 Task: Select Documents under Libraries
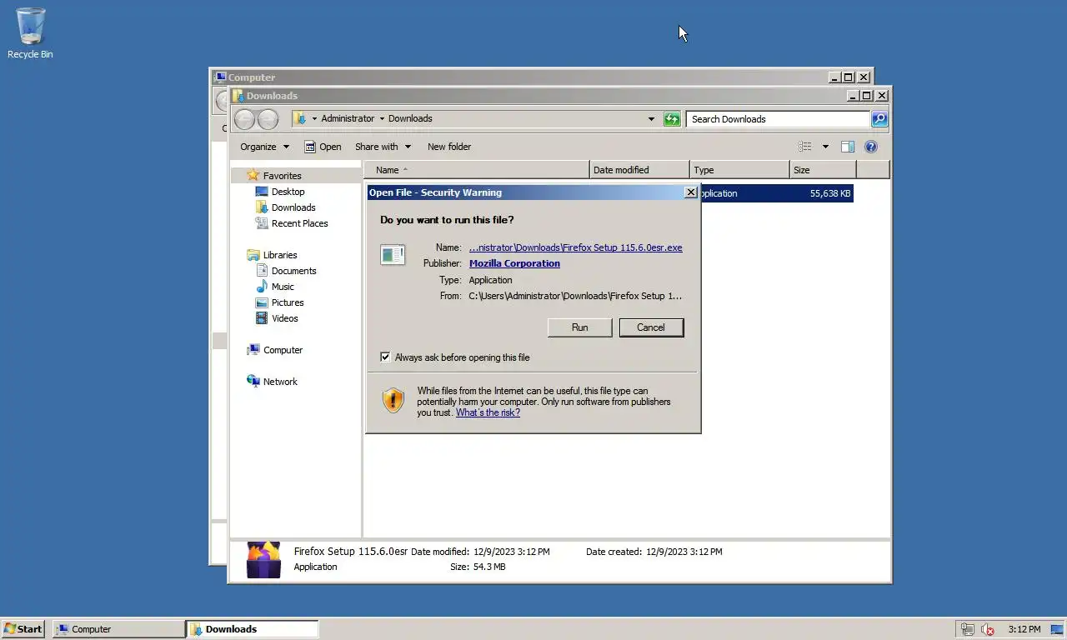coord(293,271)
